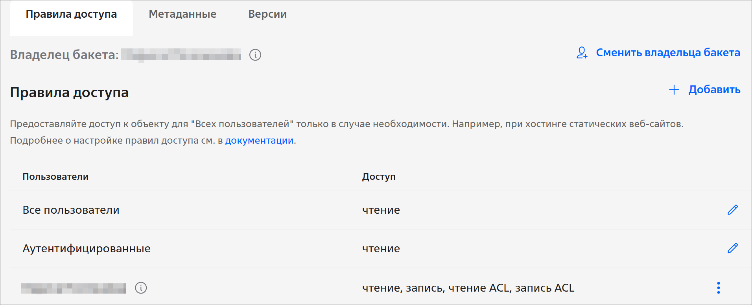
Task: Click the Сменить владельца бакета link text
Action: coord(668,53)
